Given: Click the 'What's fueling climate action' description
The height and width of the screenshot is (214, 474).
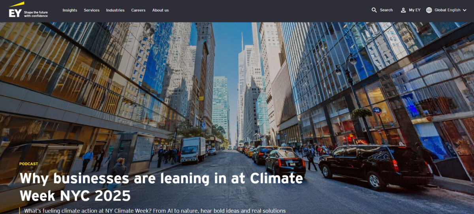Looking at the screenshot, I should click(x=155, y=211).
